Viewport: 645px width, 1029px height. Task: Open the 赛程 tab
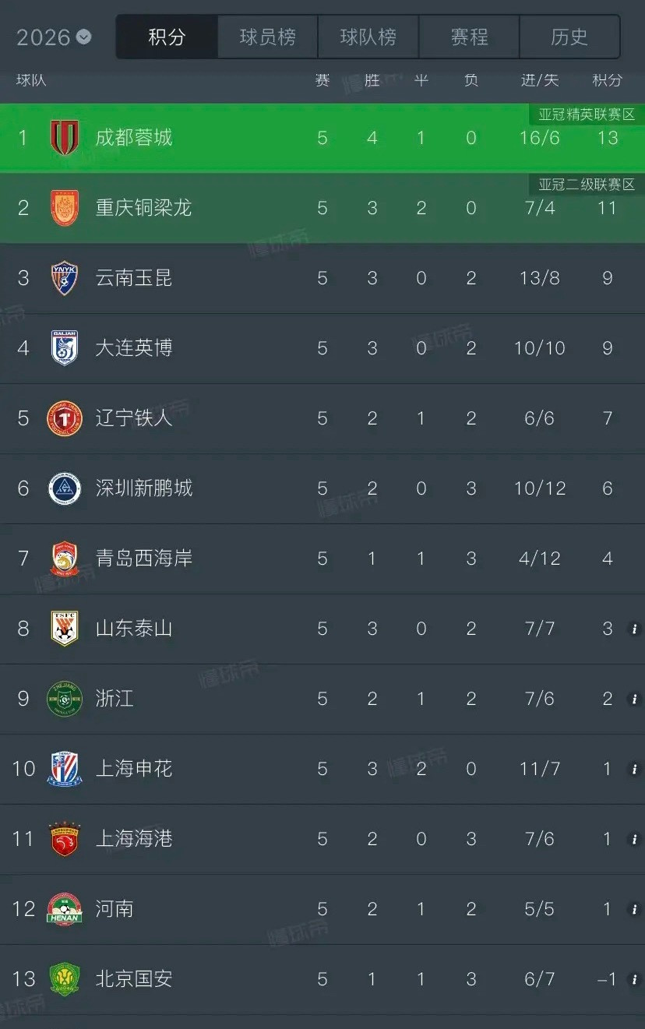pos(470,36)
